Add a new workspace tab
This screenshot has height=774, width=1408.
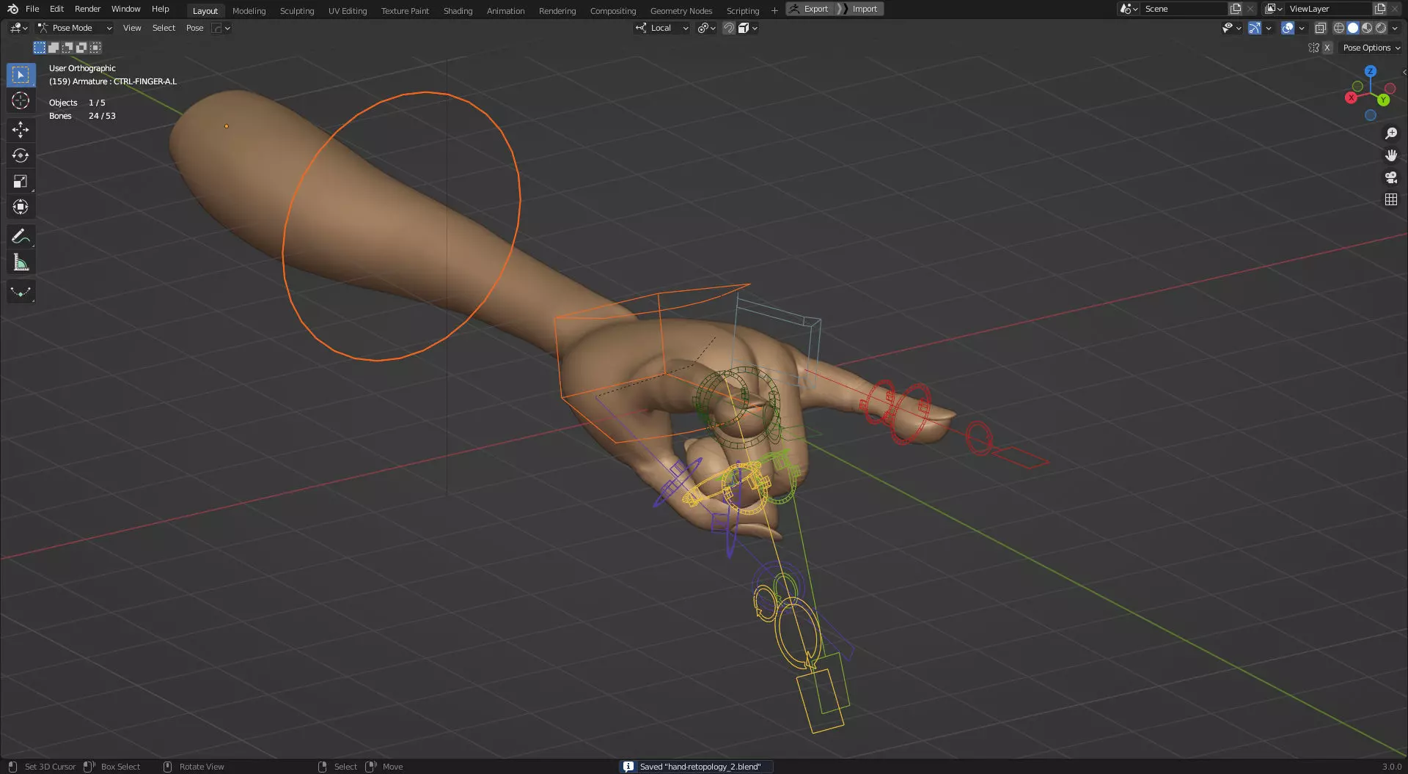[774, 10]
